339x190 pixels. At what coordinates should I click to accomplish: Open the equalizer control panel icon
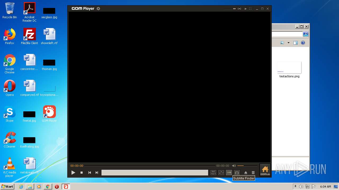point(221,173)
